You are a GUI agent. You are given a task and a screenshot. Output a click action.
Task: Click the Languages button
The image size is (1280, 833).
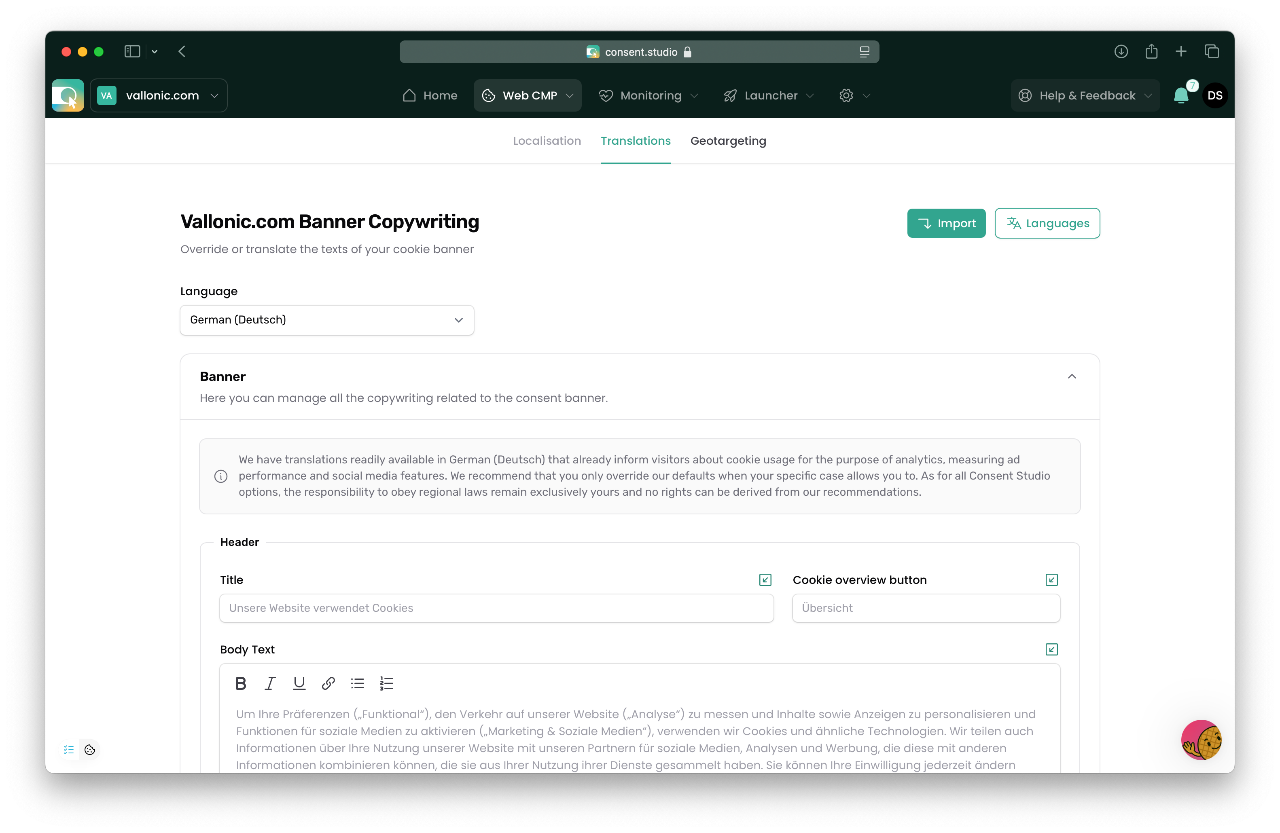(1047, 223)
